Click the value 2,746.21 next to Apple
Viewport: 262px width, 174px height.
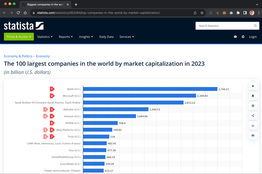tap(224, 89)
